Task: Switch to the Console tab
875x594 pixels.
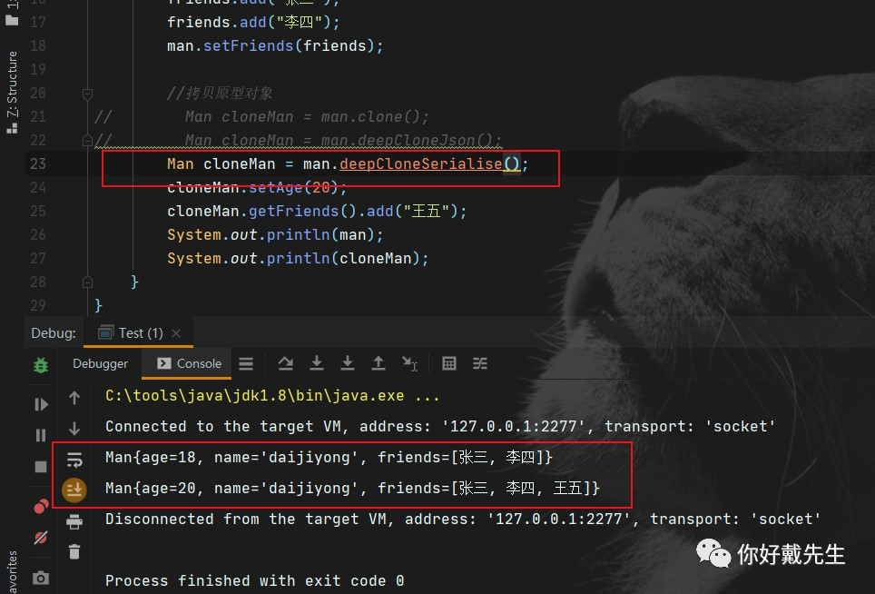Action: (189, 363)
